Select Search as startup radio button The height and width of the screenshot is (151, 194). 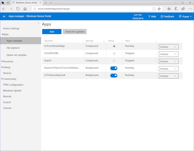click(x=114, y=61)
